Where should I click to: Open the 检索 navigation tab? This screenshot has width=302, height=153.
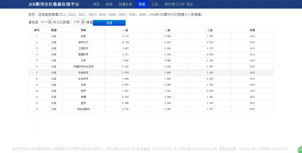point(109,4)
